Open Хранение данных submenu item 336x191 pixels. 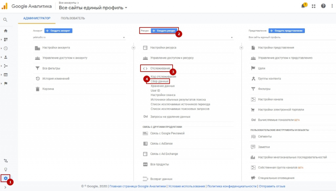pos(163,86)
